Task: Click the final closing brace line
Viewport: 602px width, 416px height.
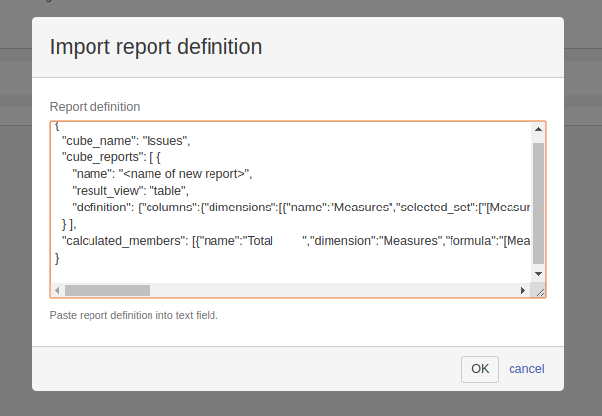Action: [x=58, y=258]
